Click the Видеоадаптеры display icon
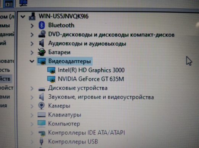 coord(42,61)
